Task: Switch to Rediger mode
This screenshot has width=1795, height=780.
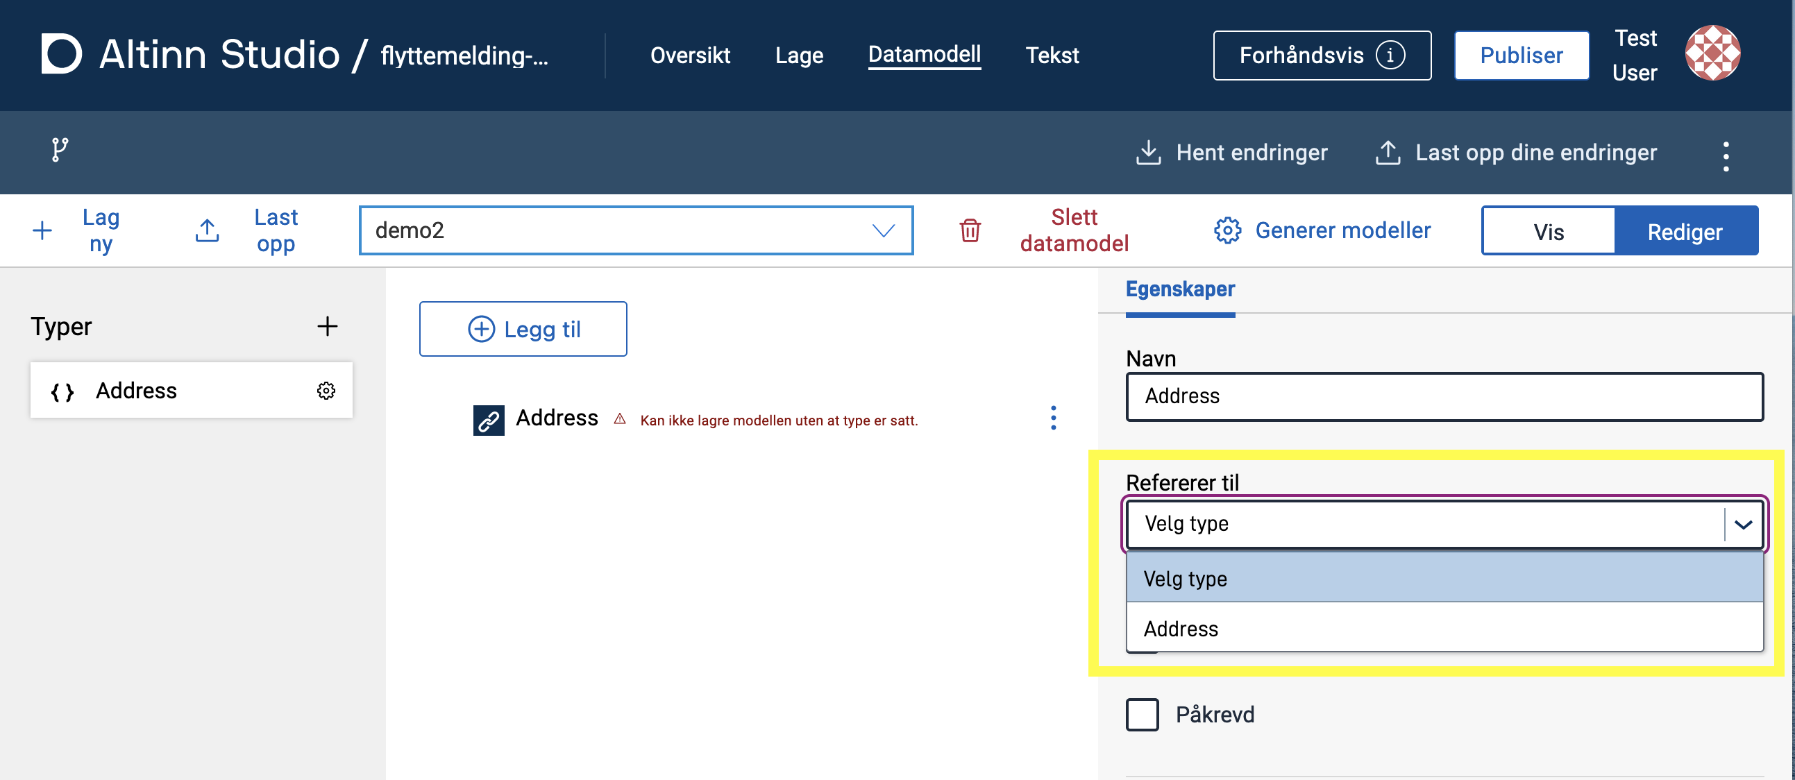Action: click(x=1684, y=231)
